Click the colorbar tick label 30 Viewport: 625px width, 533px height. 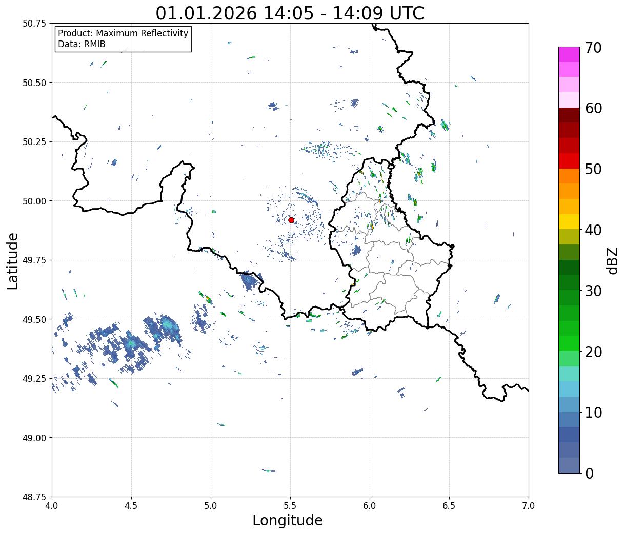pyautogui.click(x=594, y=291)
